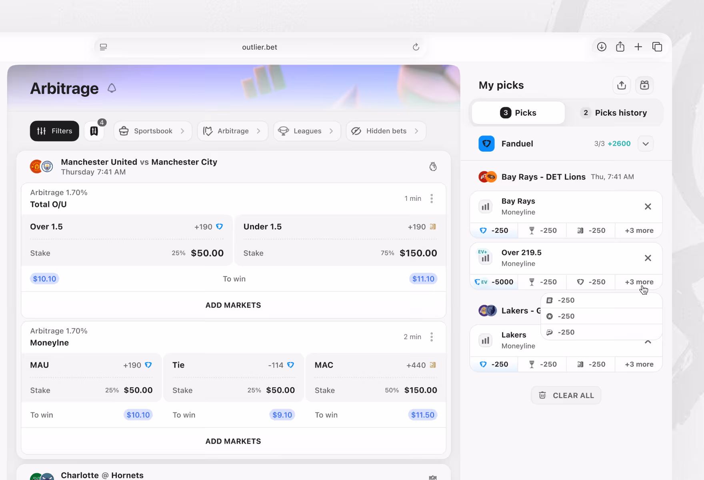Expand the Fanduel sportsbook dropdown
The width and height of the screenshot is (704, 480).
point(646,144)
